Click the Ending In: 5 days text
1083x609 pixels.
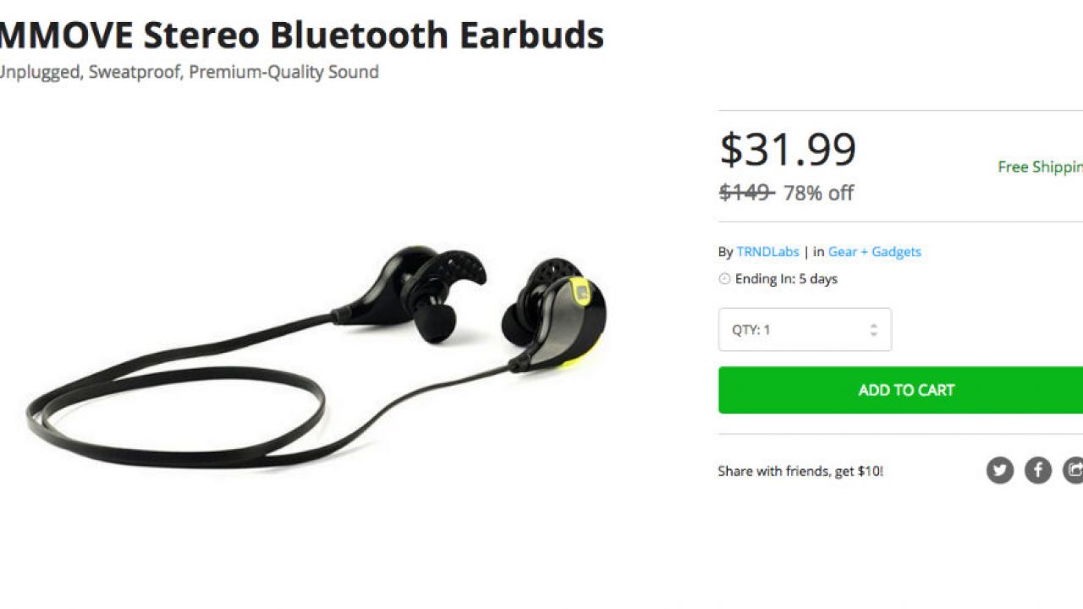click(x=786, y=279)
